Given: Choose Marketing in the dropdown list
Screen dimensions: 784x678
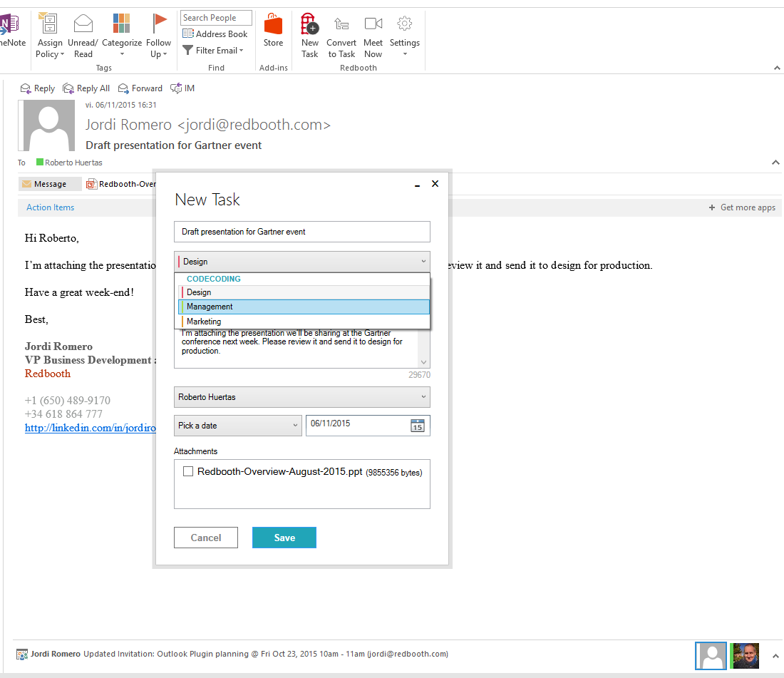Looking at the screenshot, I should click(303, 322).
